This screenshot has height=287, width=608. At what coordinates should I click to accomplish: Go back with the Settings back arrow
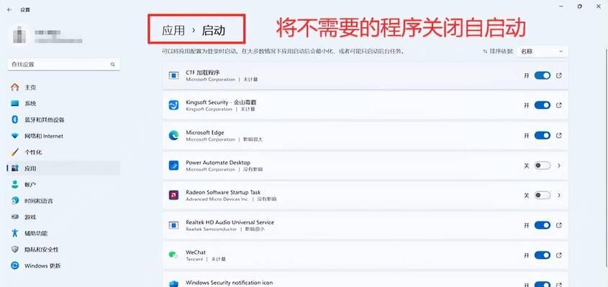click(x=9, y=9)
